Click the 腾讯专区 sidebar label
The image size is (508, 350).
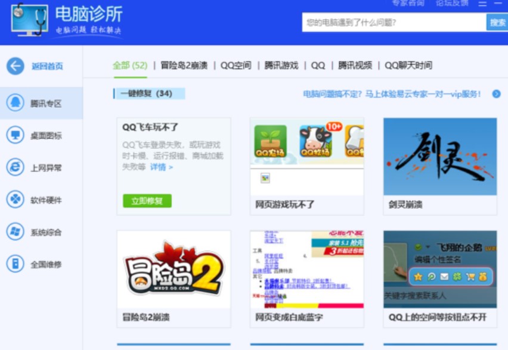pyautogui.click(x=46, y=104)
